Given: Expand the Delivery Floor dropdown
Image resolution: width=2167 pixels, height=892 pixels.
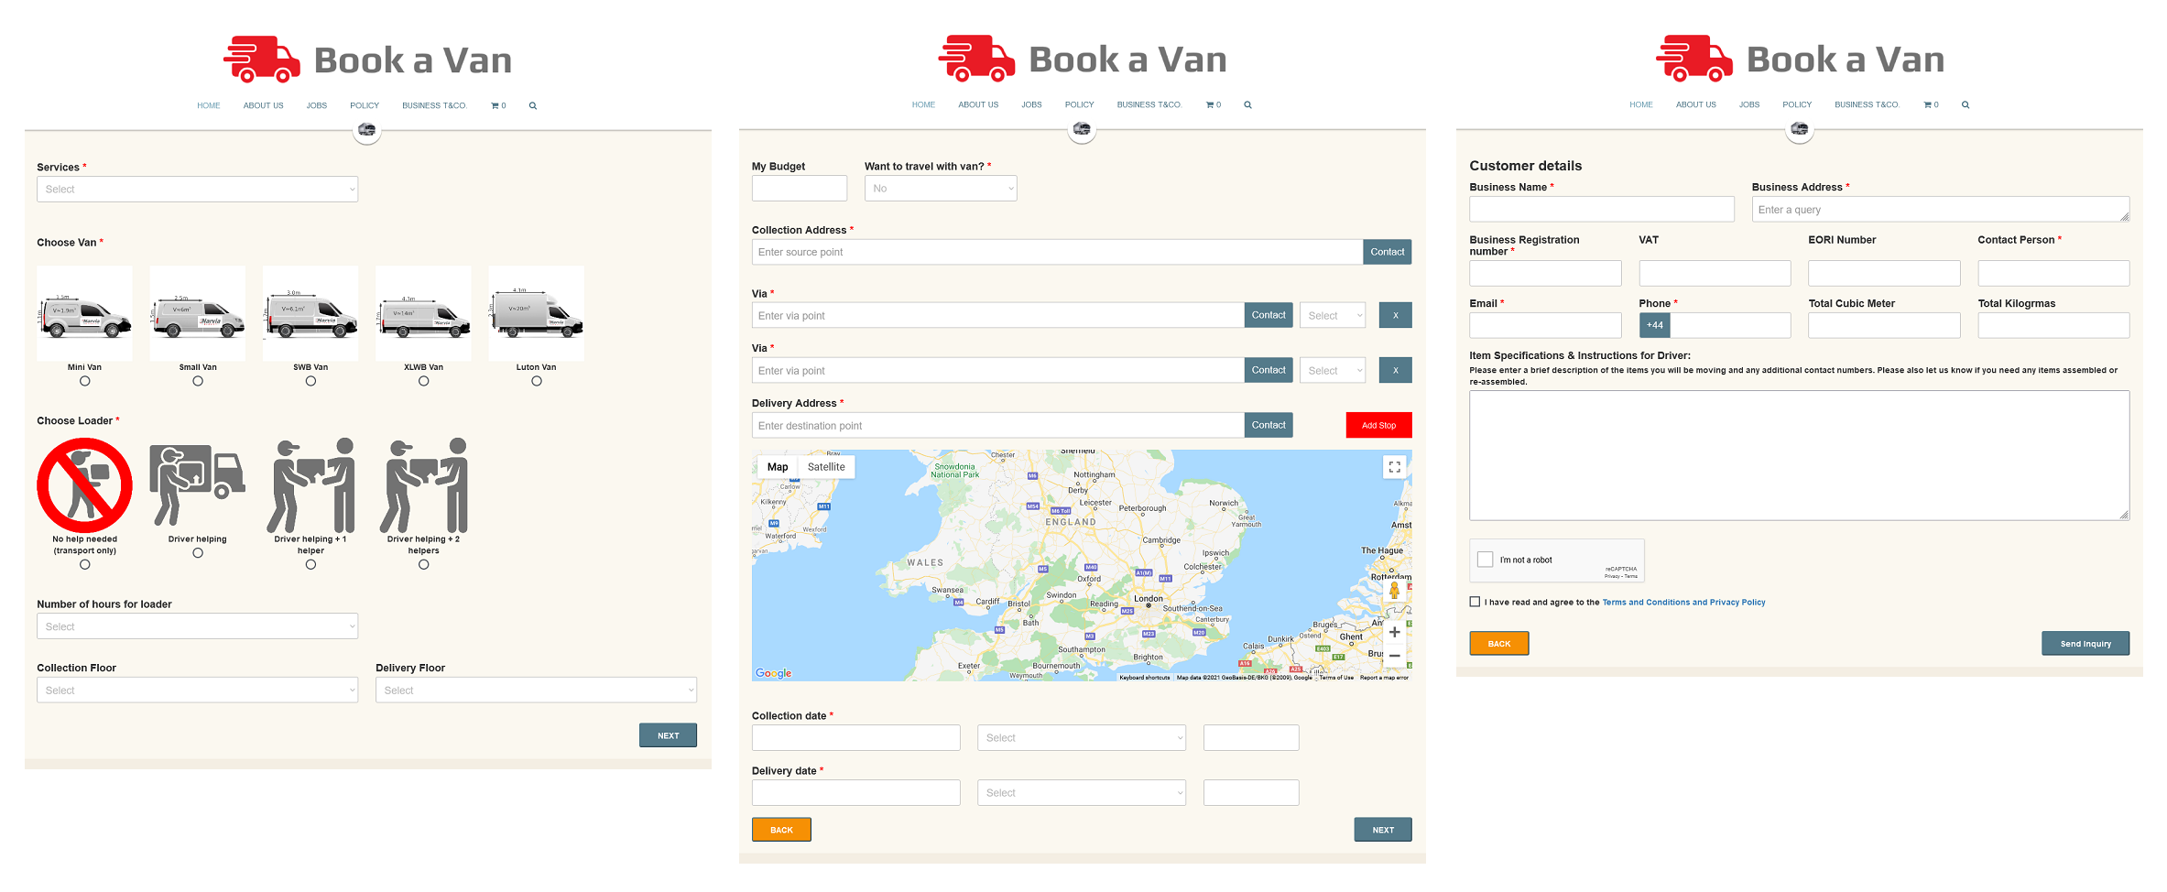Looking at the screenshot, I should point(536,691).
